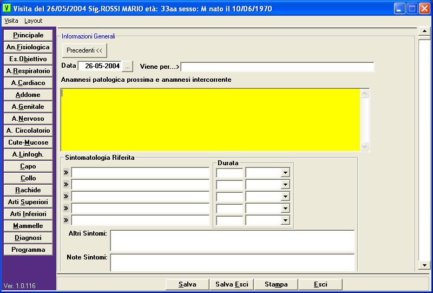Viewport: 433px width, 293px height.
Task: Click the application icon in title bar
Action: 7,9
